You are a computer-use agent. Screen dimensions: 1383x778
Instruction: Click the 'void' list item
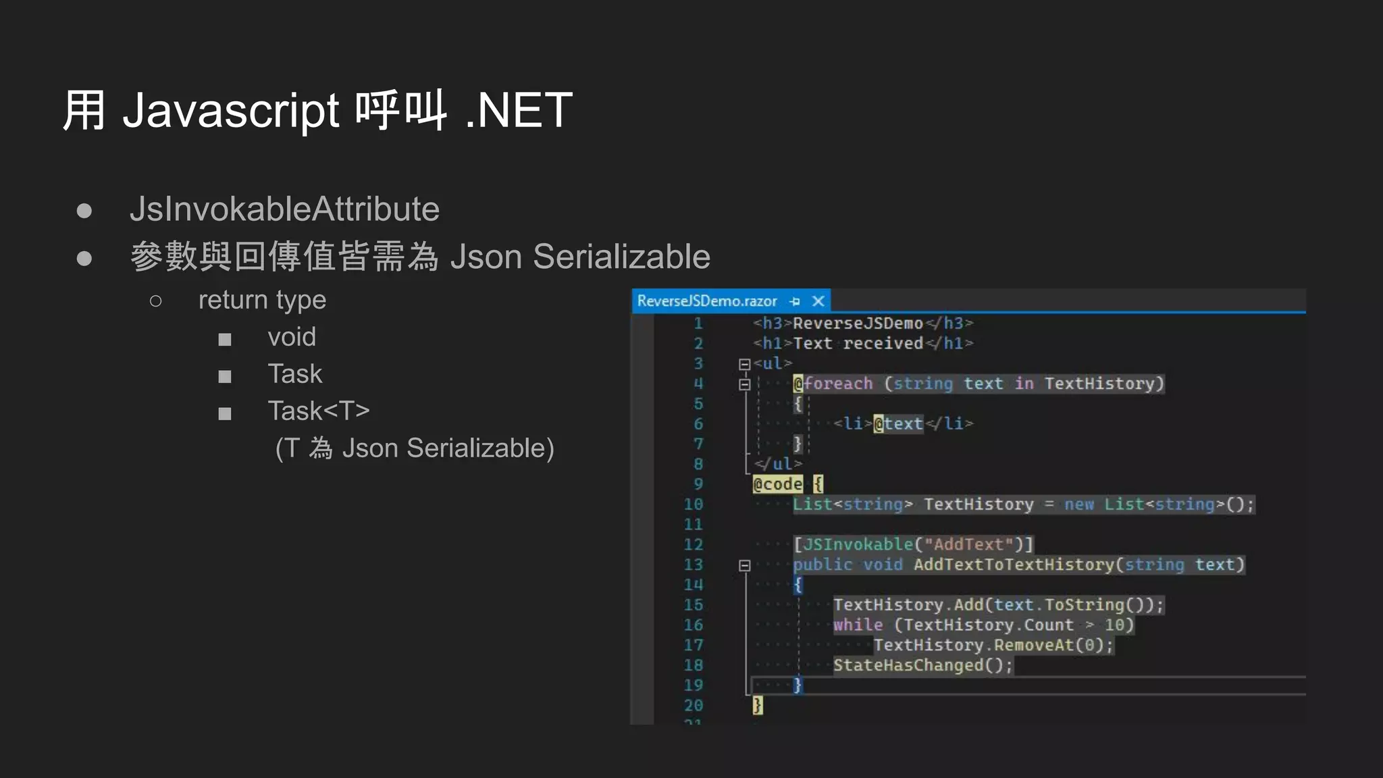292,336
